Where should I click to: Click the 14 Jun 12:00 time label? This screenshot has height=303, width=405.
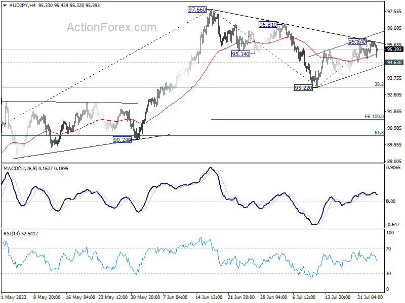point(209,297)
